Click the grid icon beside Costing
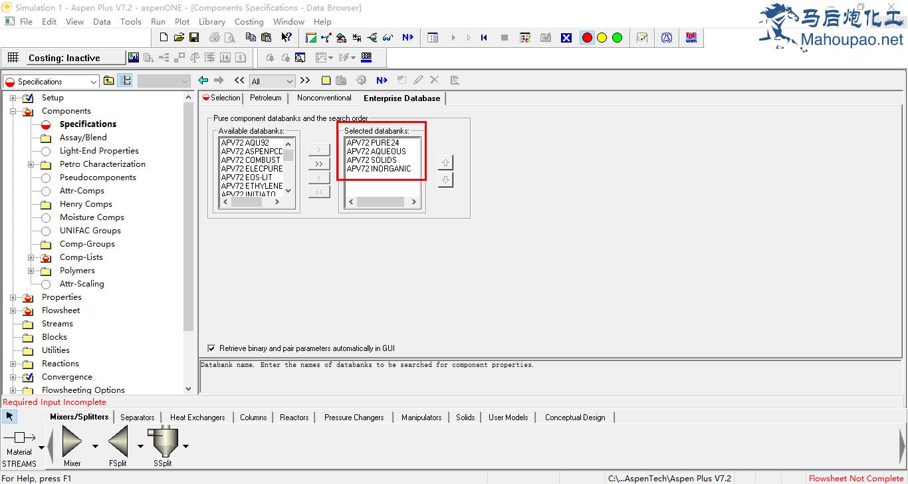Viewport: 908px width, 484px height. click(13, 58)
